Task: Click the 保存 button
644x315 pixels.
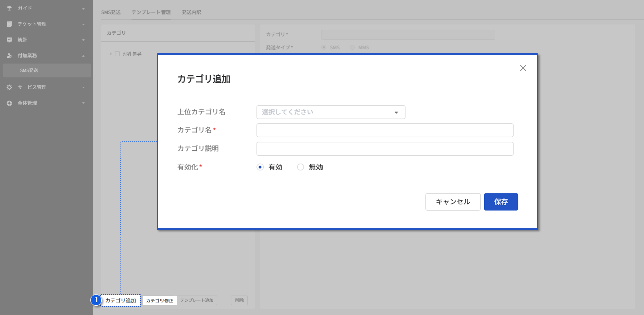Action: pyautogui.click(x=501, y=202)
